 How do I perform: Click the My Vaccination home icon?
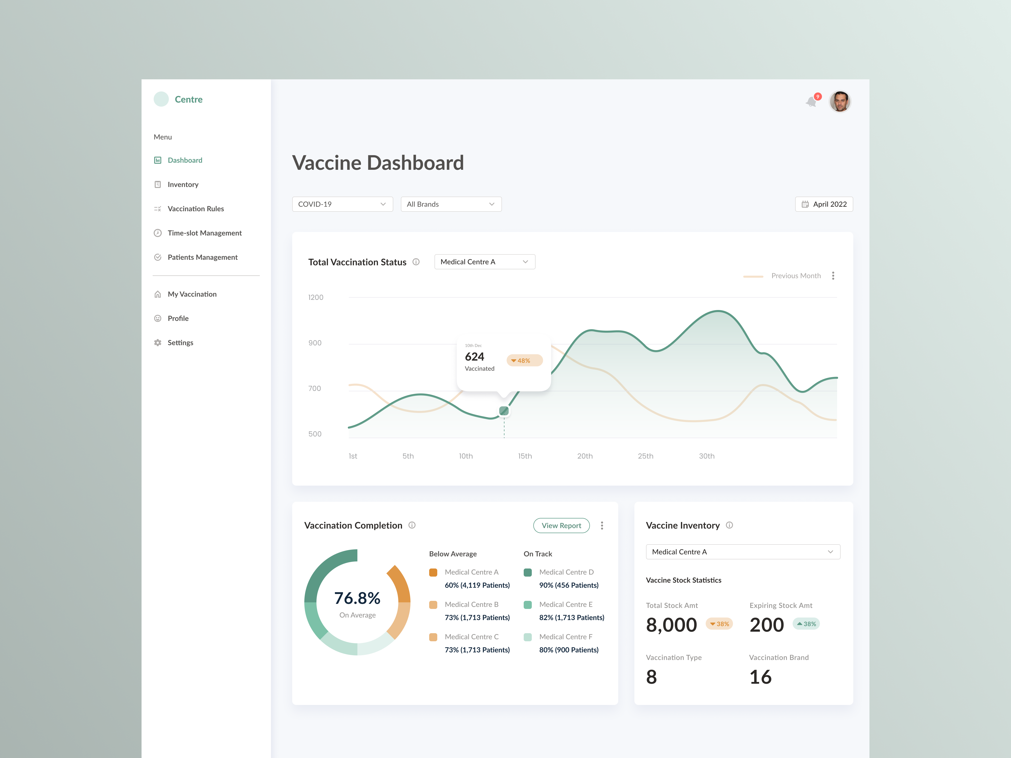158,294
